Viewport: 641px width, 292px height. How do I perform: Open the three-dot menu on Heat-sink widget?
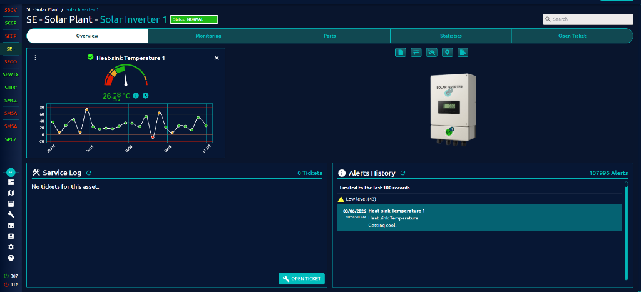(35, 58)
